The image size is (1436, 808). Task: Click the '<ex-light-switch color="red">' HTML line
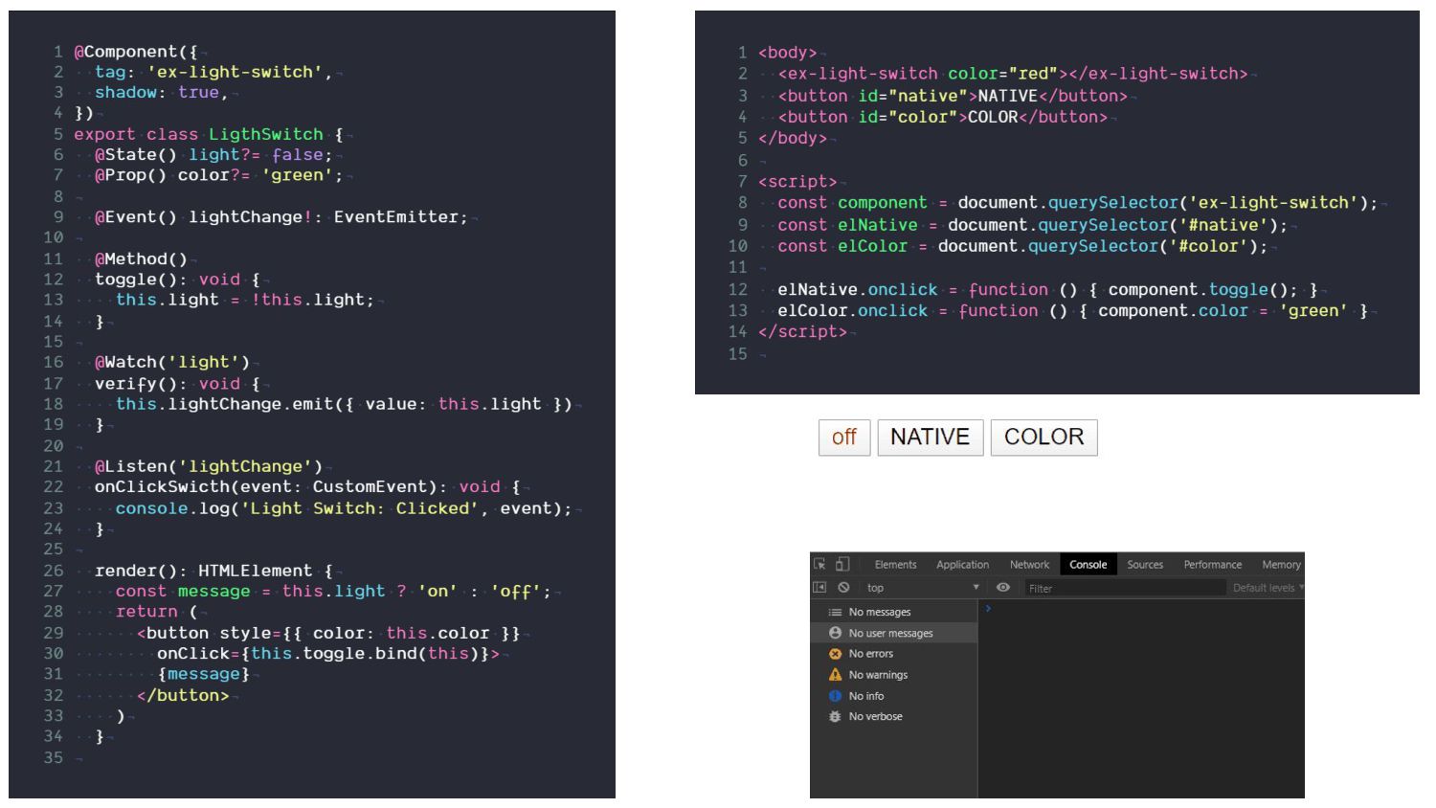(1013, 74)
